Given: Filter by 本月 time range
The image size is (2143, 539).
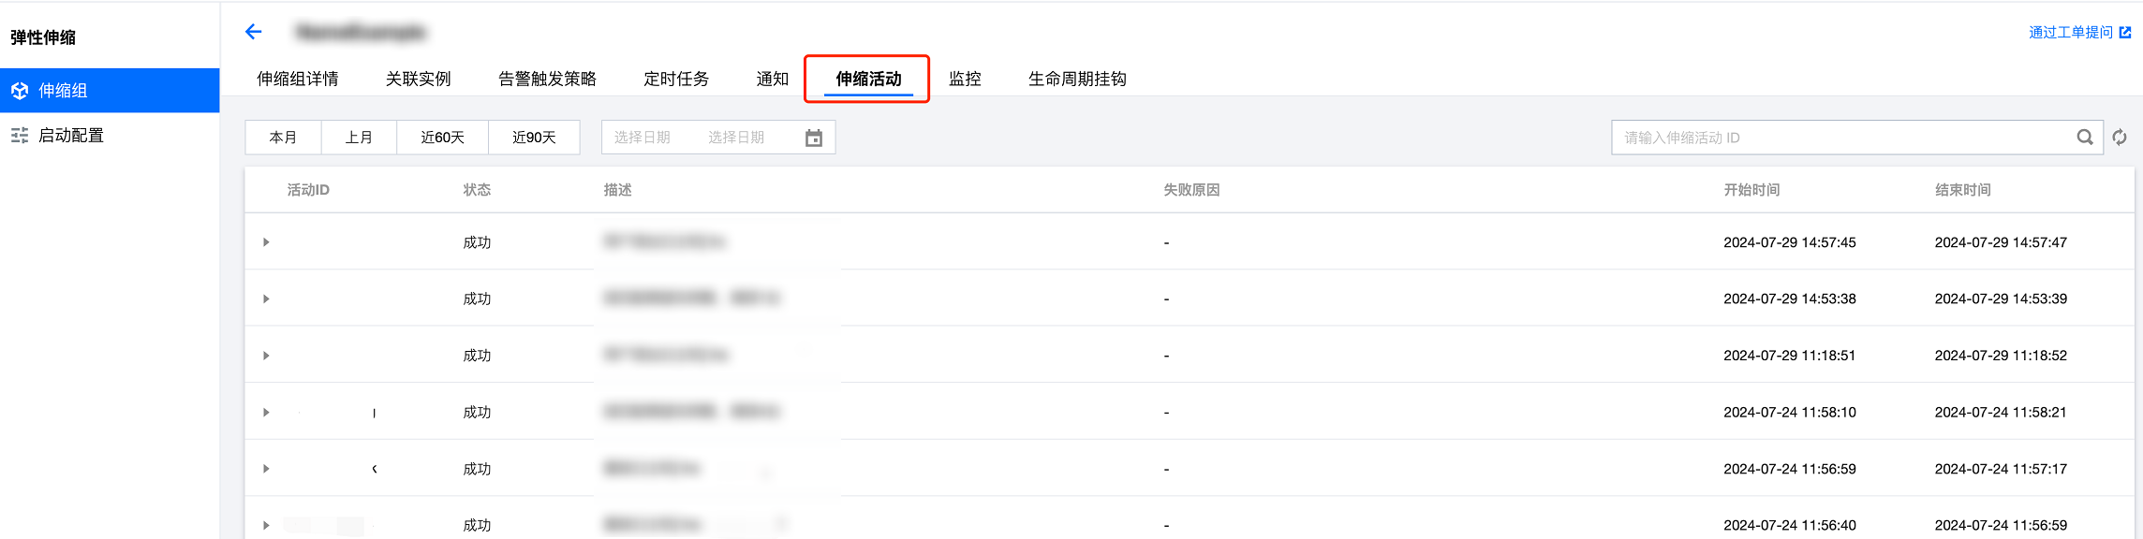Looking at the screenshot, I should click(283, 138).
